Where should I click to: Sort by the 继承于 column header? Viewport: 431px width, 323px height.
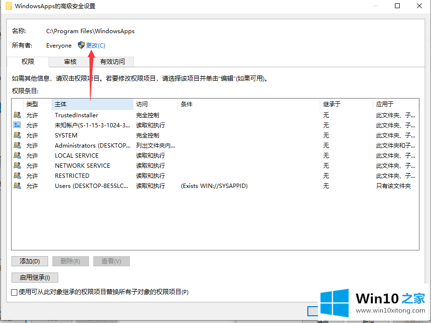(x=347, y=104)
